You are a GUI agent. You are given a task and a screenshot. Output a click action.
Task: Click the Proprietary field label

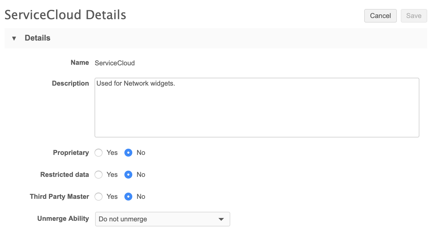point(71,153)
